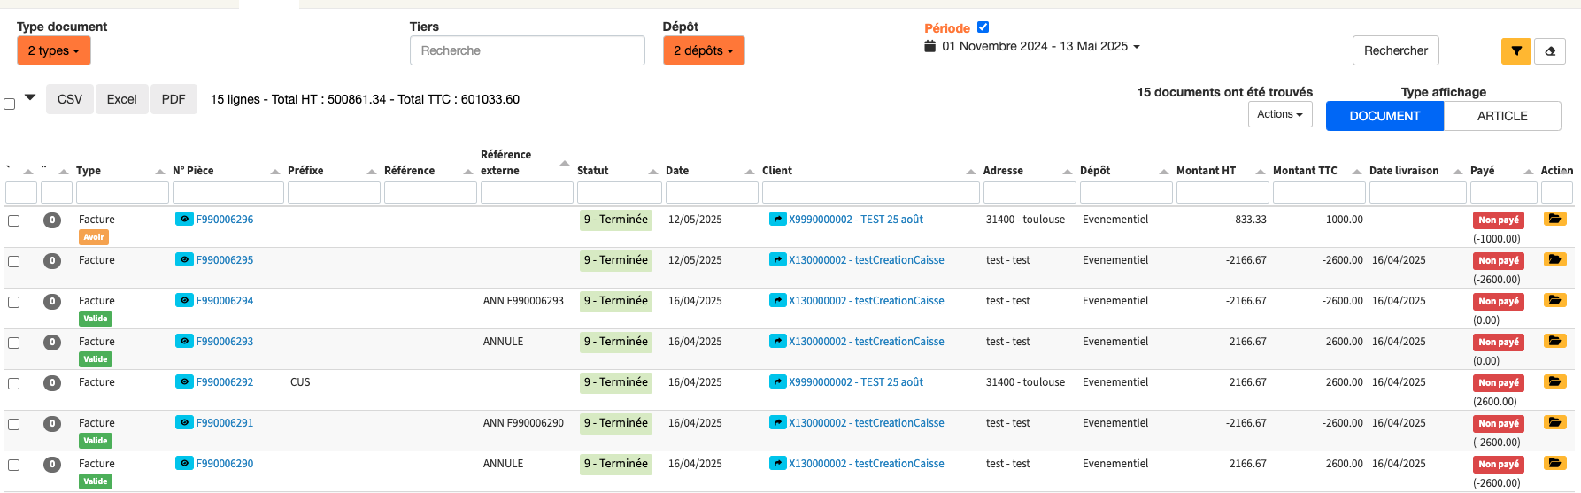Open the "2 dépôts" dropdown

pos(704,50)
